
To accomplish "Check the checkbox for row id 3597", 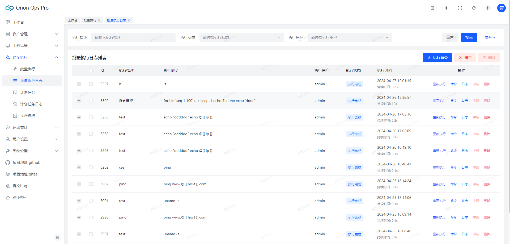I will (x=91, y=84).
